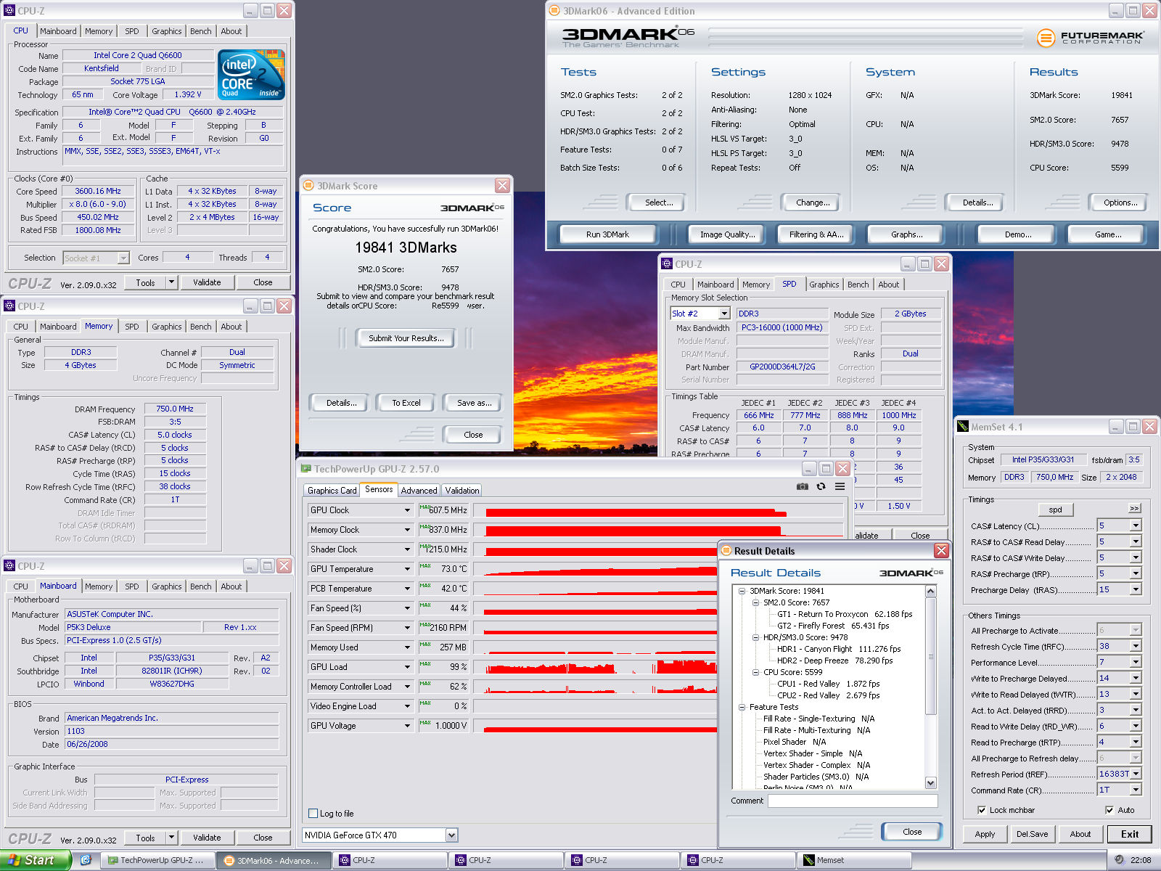Click the Run 3DMark button

(x=607, y=234)
